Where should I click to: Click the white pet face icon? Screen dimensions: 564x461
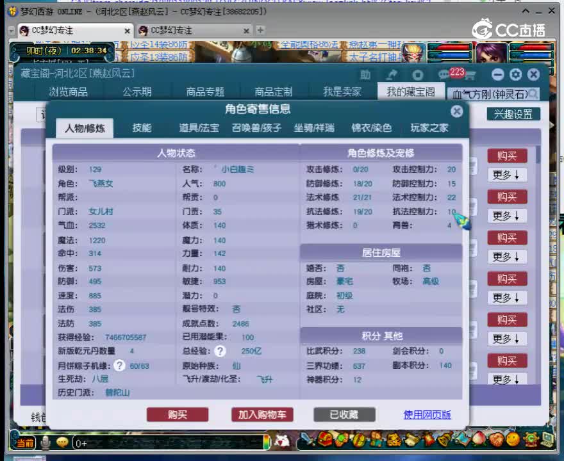pos(282,441)
